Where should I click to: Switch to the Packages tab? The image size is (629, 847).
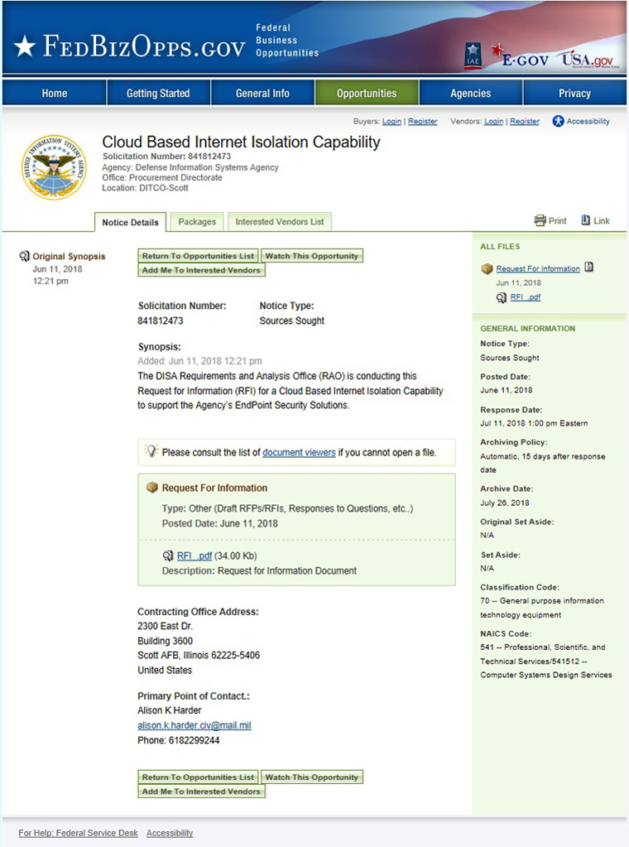197,221
